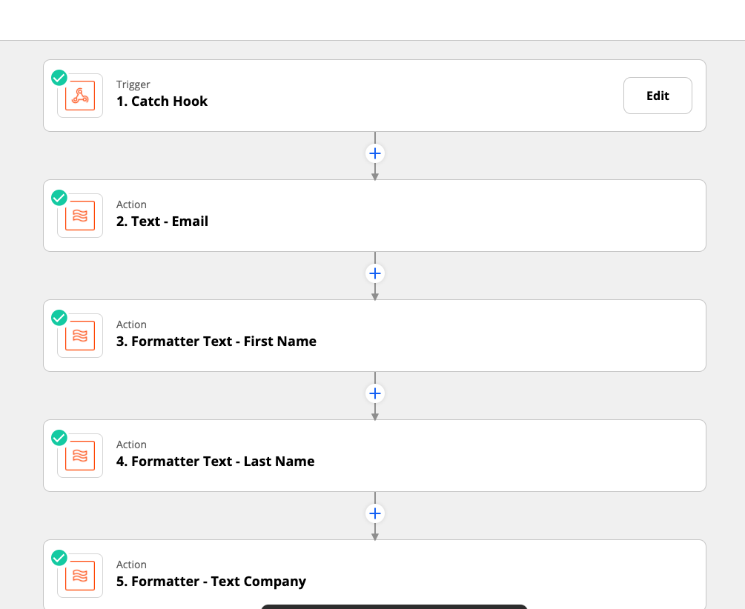This screenshot has height=609, width=745.
Task: Click green checkmark on Last Name step
Action: pos(59,438)
